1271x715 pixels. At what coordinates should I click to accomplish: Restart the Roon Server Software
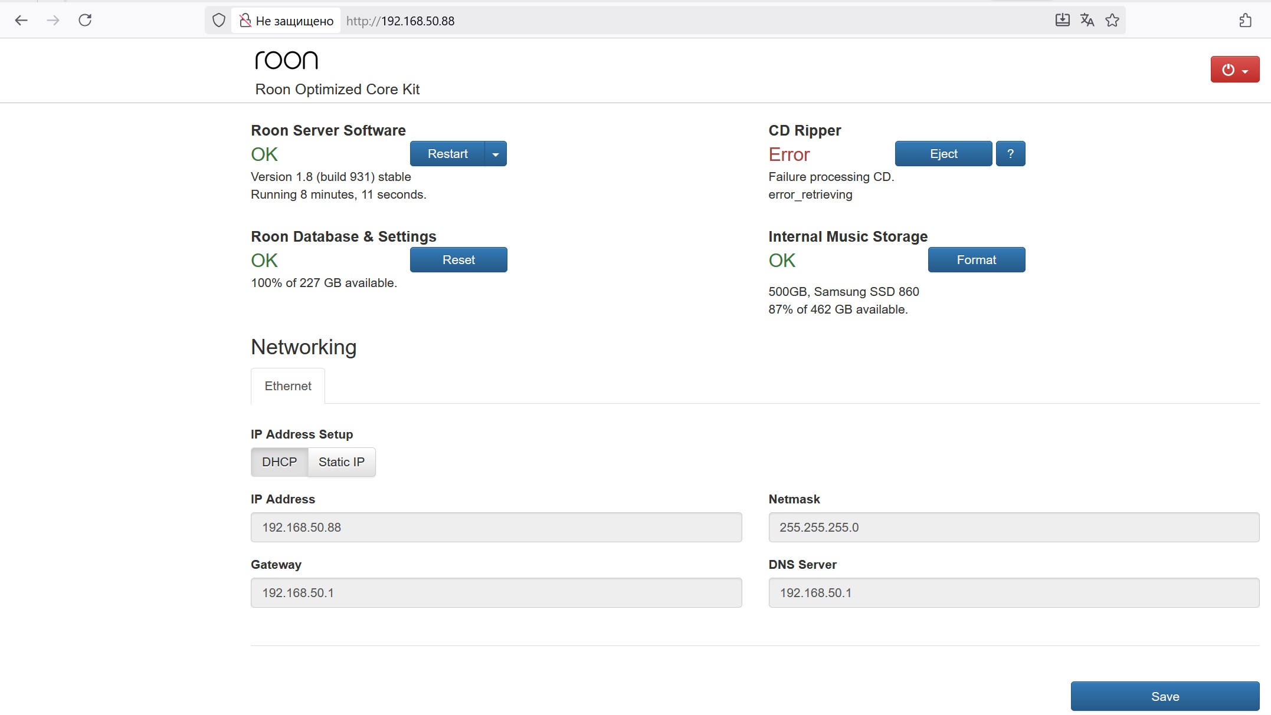click(447, 154)
